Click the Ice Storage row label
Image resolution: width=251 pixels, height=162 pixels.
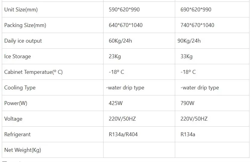pyautogui.click(x=17, y=56)
